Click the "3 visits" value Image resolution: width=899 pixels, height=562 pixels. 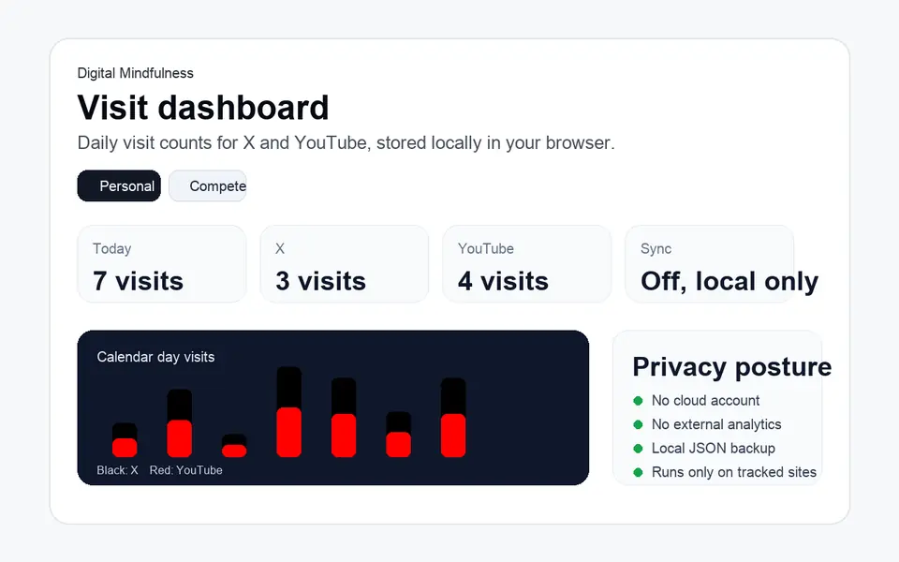pos(320,282)
